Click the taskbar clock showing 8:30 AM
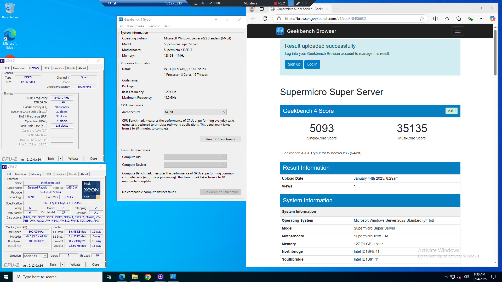The height and width of the screenshot is (282, 502). (480, 277)
